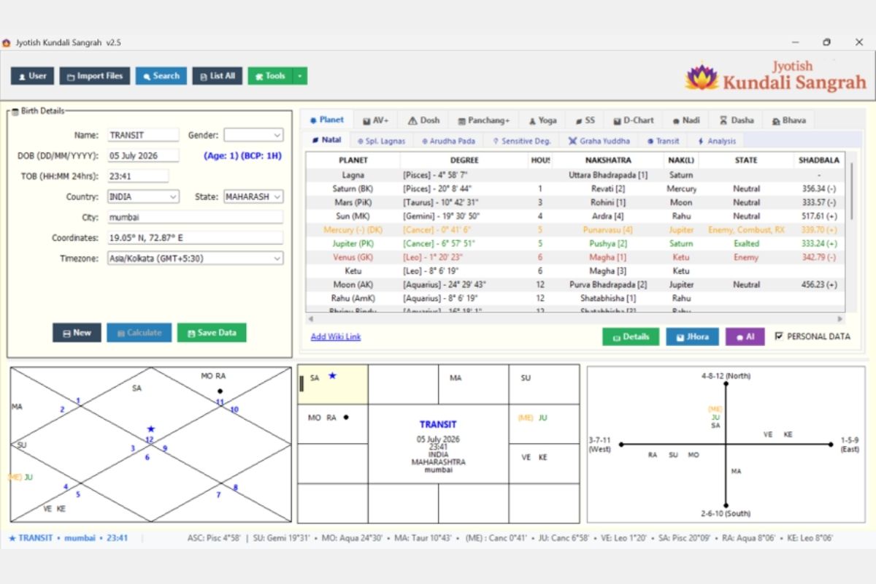Viewport: 876px width, 584px height.
Task: Open the Dasha tab
Action: tap(737, 120)
